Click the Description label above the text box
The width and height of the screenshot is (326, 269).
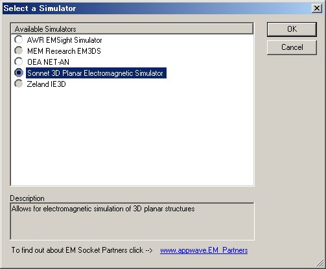(27, 198)
